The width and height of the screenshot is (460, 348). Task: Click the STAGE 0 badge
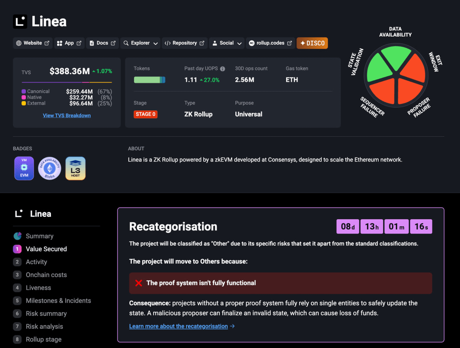146,114
